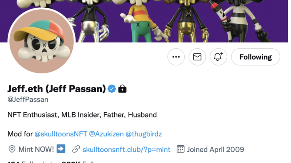Open the three-dot more options menu
This screenshot has width=291, height=163.
click(x=176, y=57)
